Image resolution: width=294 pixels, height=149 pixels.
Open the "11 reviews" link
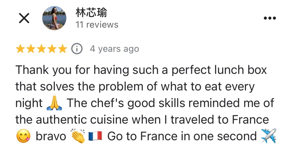click(x=97, y=25)
